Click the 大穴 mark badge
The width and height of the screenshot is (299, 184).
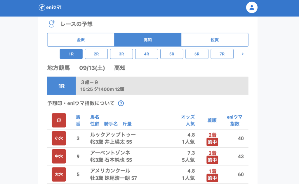[x=59, y=174]
